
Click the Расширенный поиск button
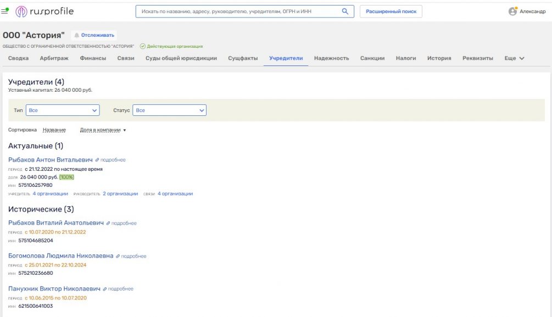(x=391, y=12)
